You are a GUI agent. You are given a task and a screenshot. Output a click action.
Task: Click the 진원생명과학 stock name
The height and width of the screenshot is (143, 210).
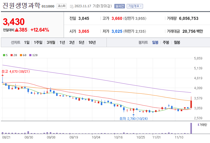(21, 5)
